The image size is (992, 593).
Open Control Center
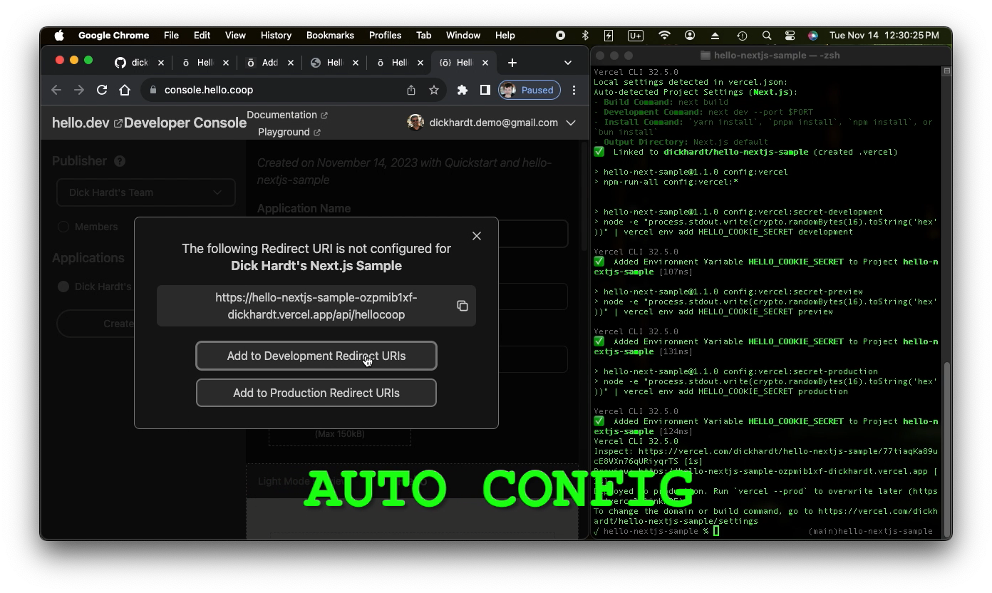click(790, 35)
